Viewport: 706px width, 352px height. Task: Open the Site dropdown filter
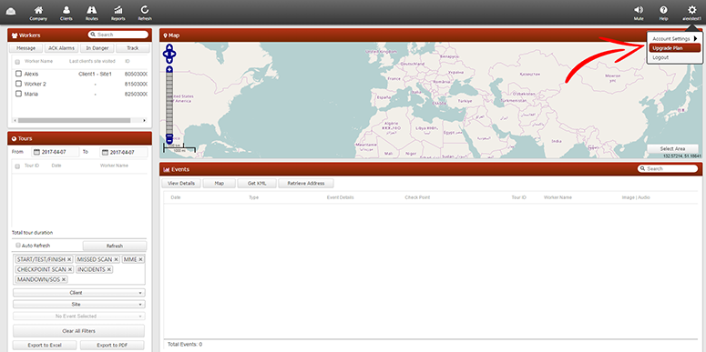pyautogui.click(x=79, y=305)
